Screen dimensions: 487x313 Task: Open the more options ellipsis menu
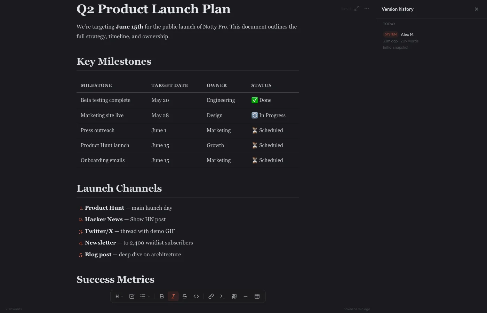(x=367, y=8)
